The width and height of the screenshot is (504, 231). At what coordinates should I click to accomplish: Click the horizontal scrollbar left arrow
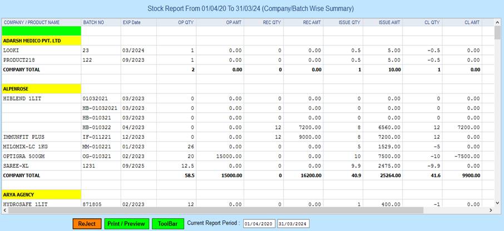[x=4, y=210]
